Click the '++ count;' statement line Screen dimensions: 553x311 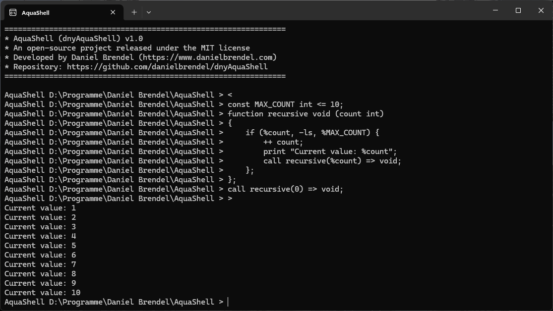point(283,142)
